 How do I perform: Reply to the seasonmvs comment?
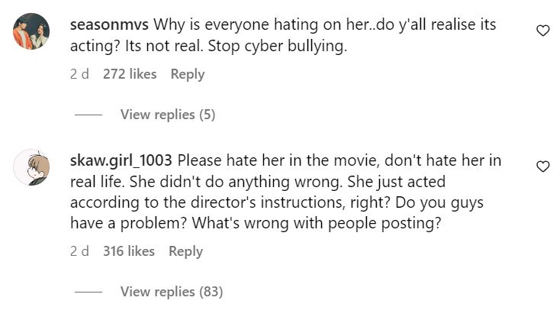pos(188,74)
